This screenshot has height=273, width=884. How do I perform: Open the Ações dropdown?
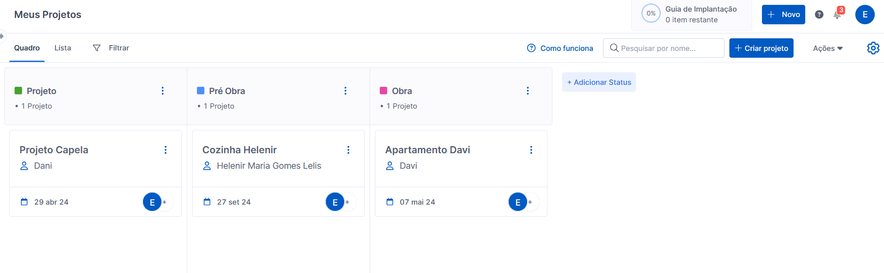point(827,48)
